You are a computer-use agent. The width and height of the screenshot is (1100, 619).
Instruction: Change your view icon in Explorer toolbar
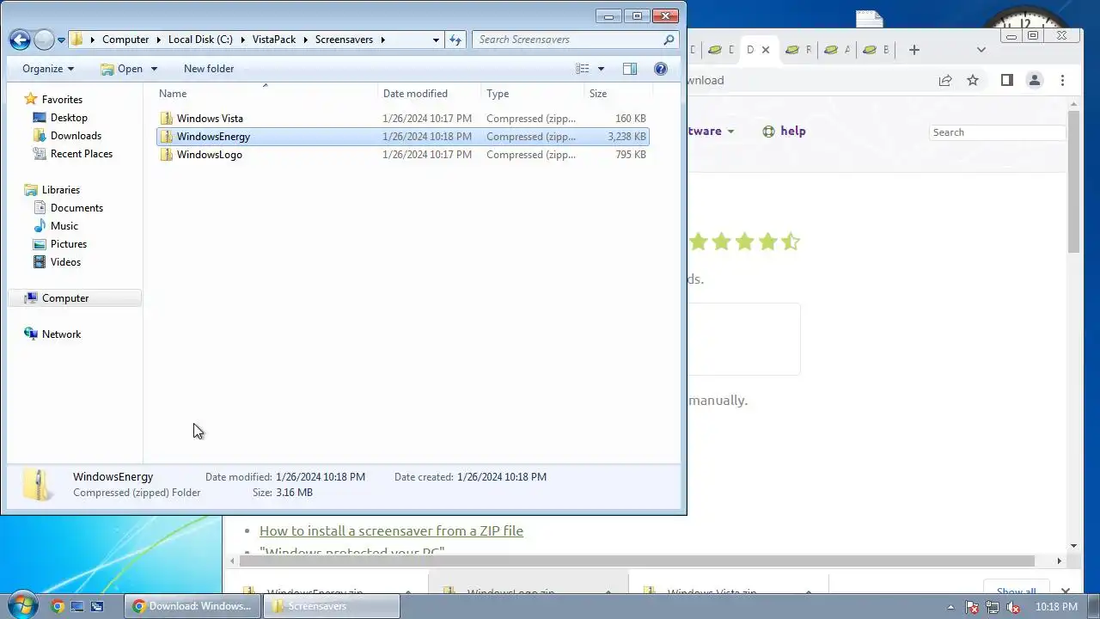coord(582,69)
